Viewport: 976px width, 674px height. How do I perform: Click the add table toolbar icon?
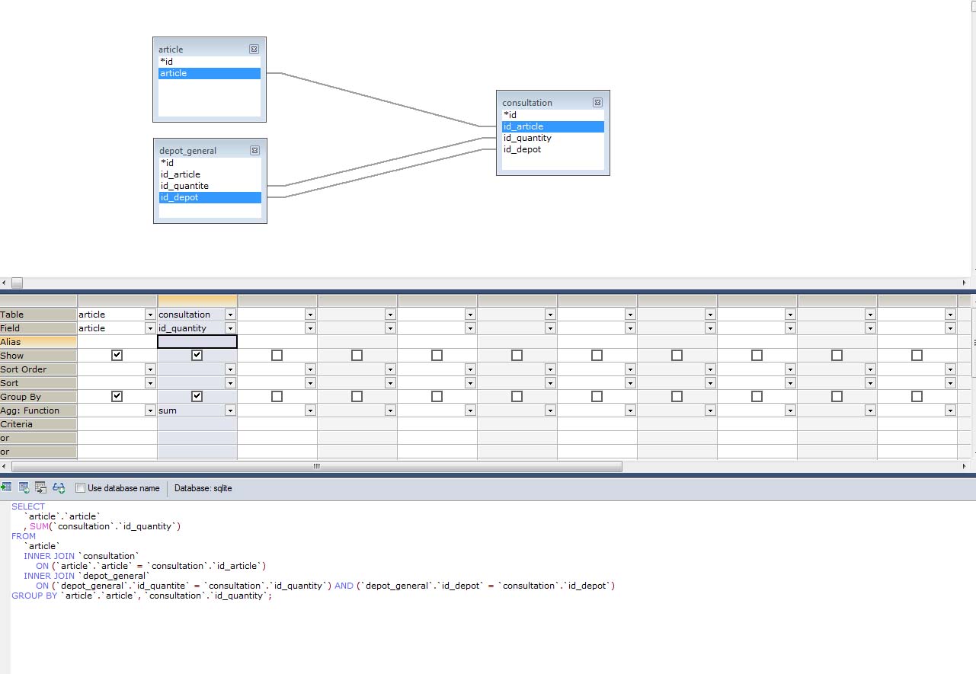point(7,487)
